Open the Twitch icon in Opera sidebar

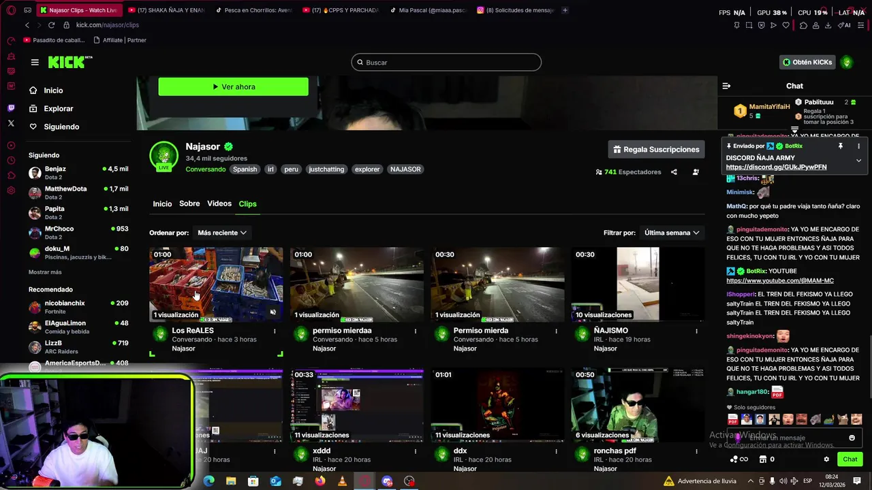coord(11,108)
